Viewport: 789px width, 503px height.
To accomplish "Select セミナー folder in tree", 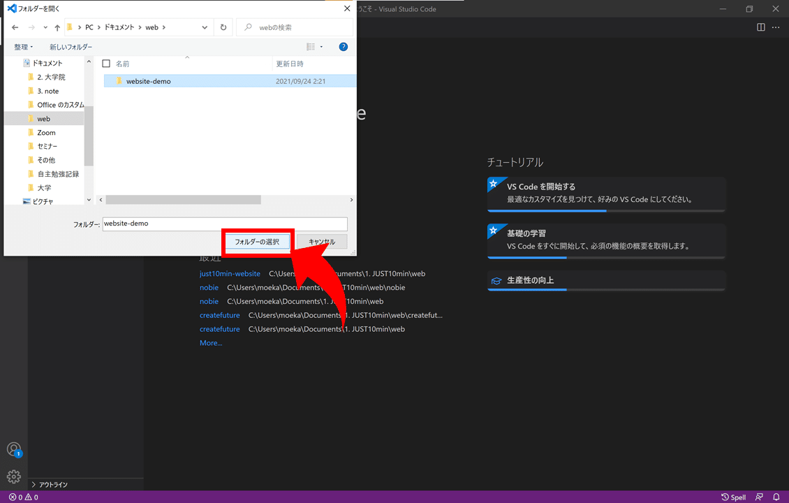I will pos(47,146).
